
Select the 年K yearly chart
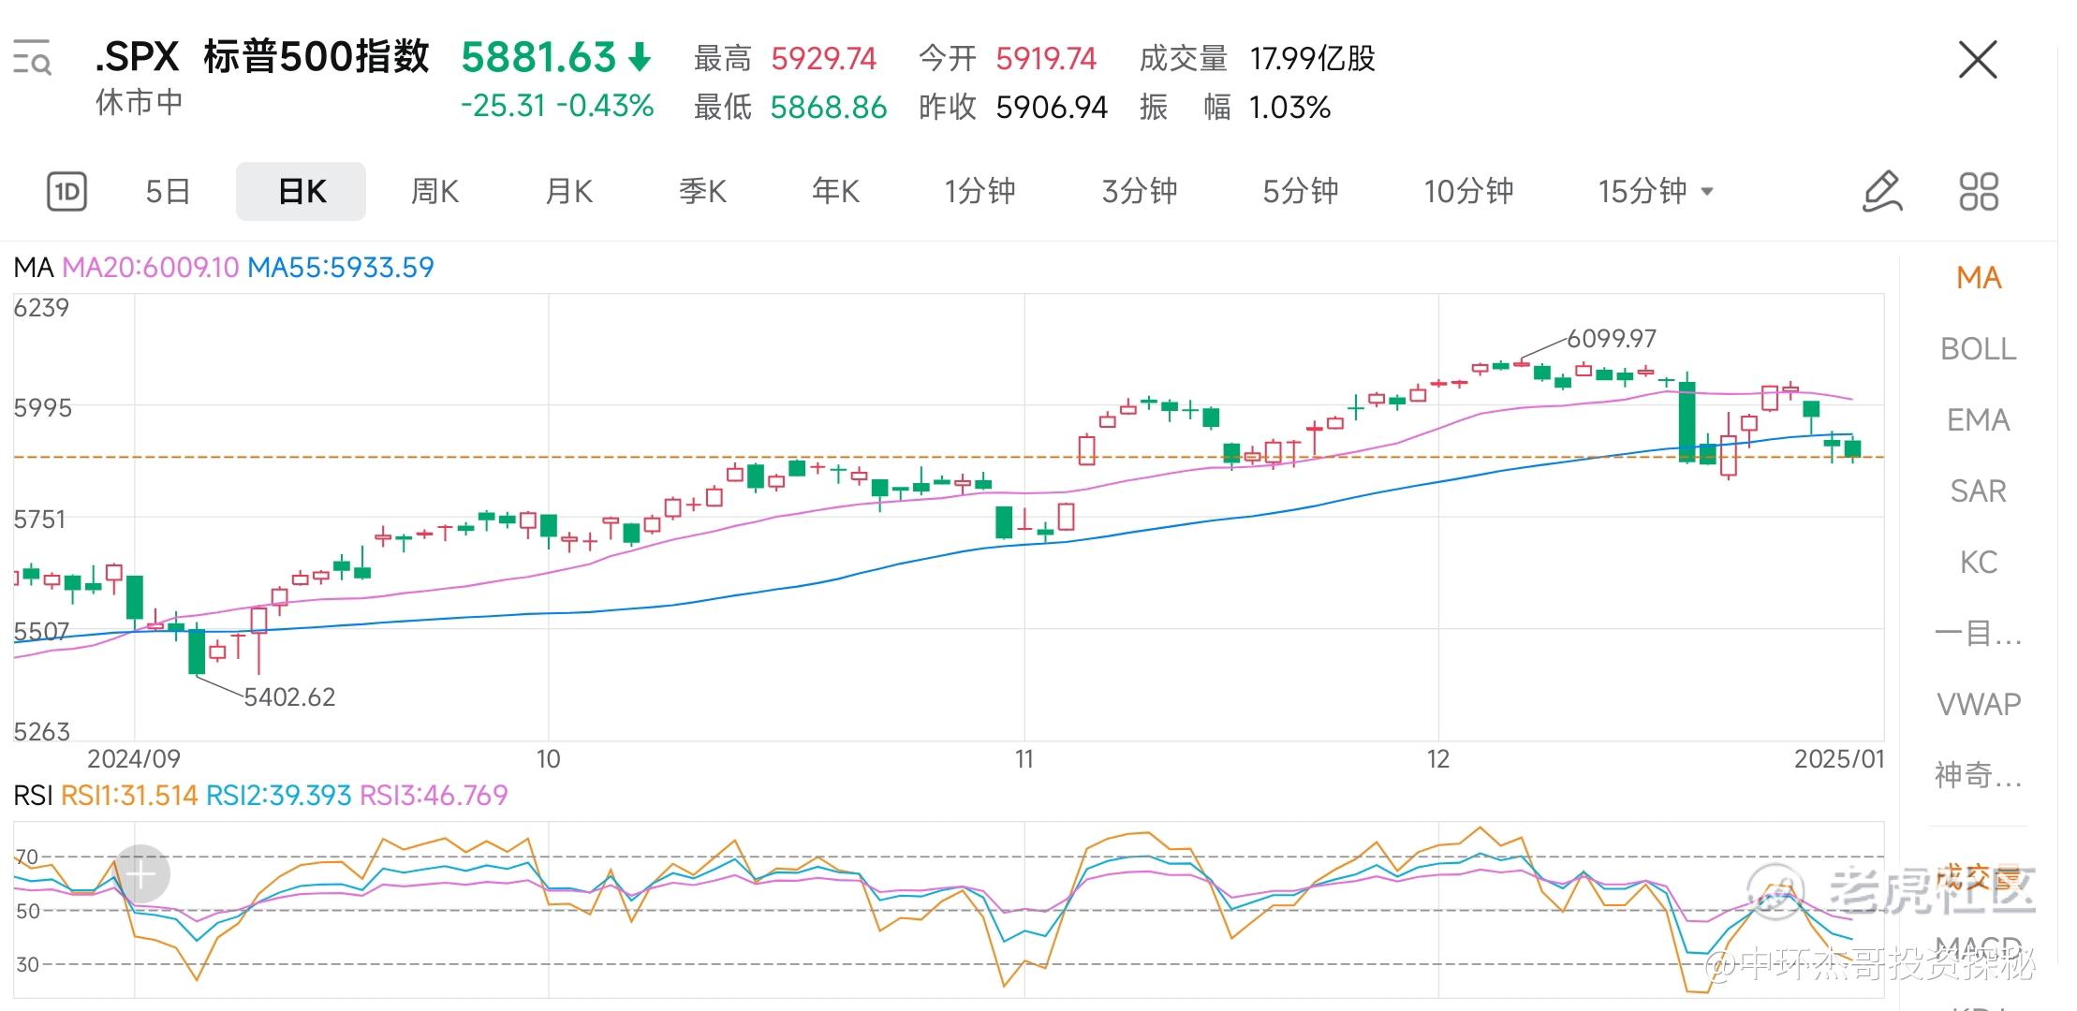pos(835,191)
